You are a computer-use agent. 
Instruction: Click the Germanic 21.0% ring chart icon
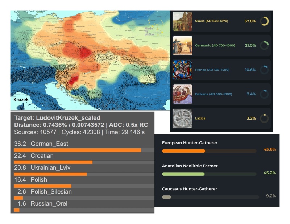(264, 46)
